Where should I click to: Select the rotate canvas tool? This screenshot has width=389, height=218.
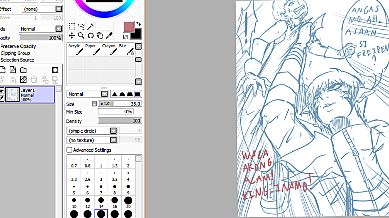[90, 36]
